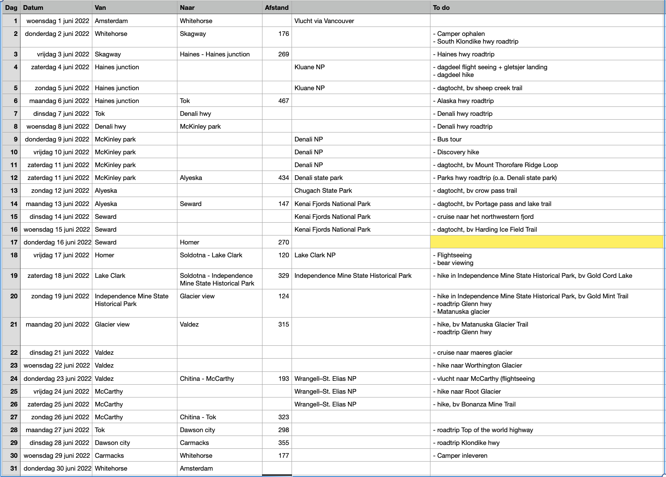Click the yellow highlighted cell in row 17
666x477 pixels.
point(546,242)
